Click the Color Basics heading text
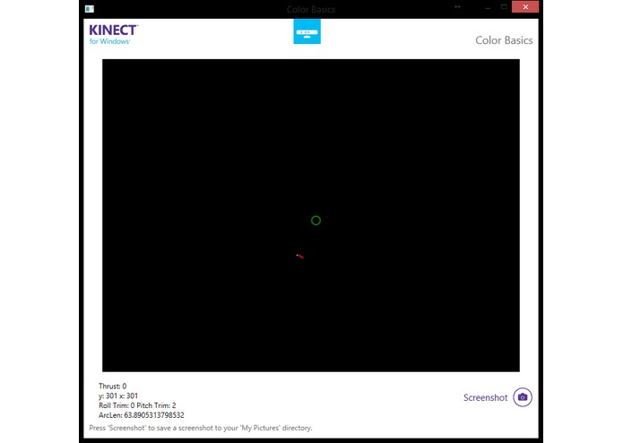 coord(504,40)
